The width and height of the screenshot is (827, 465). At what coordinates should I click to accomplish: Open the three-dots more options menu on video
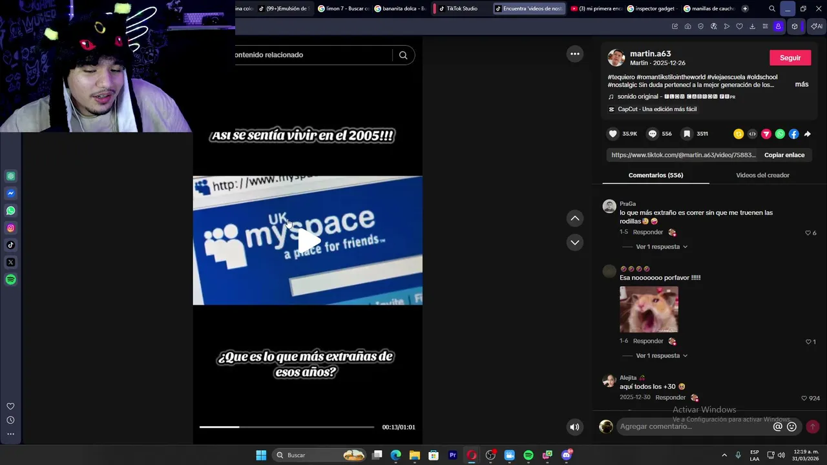574,54
